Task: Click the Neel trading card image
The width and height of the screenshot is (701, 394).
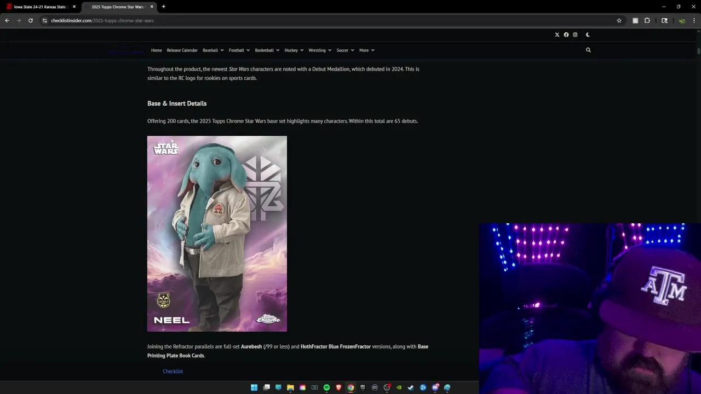Action: click(x=217, y=234)
